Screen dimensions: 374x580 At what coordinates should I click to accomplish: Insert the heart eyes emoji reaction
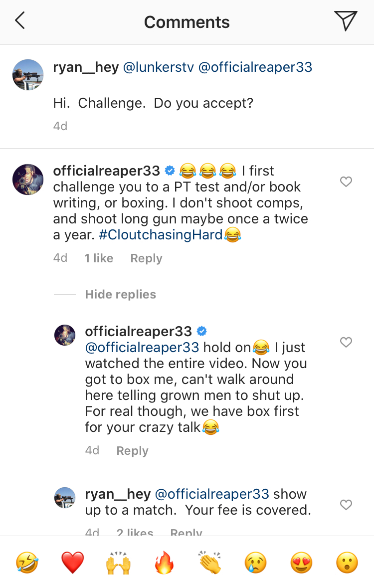[x=302, y=563]
